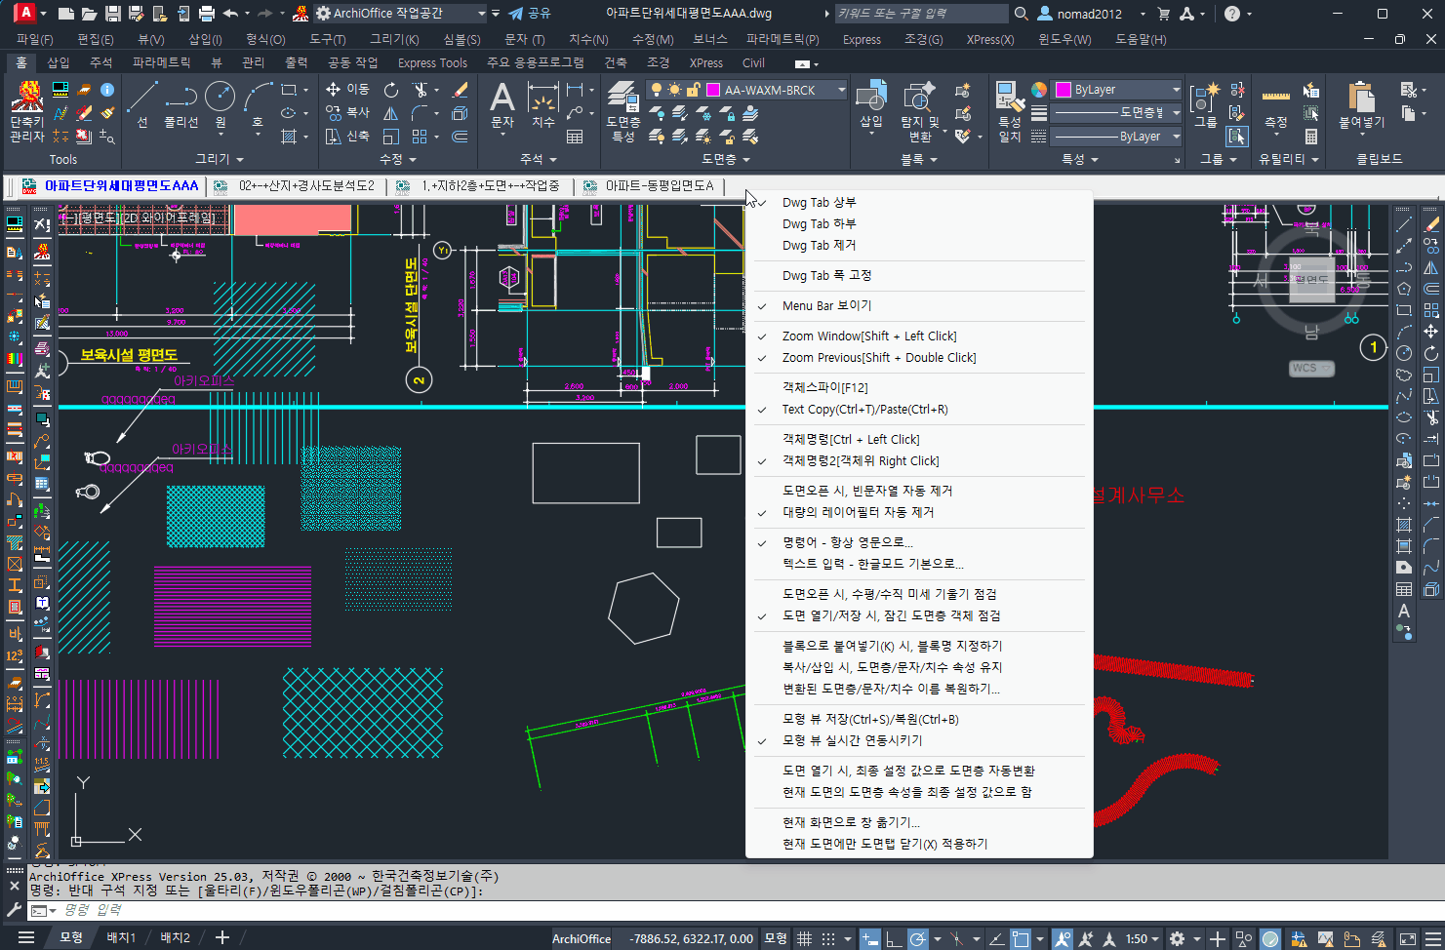The height and width of the screenshot is (950, 1445).
Task: Open the 1:50 annotation scale dropdown
Action: tap(1144, 939)
